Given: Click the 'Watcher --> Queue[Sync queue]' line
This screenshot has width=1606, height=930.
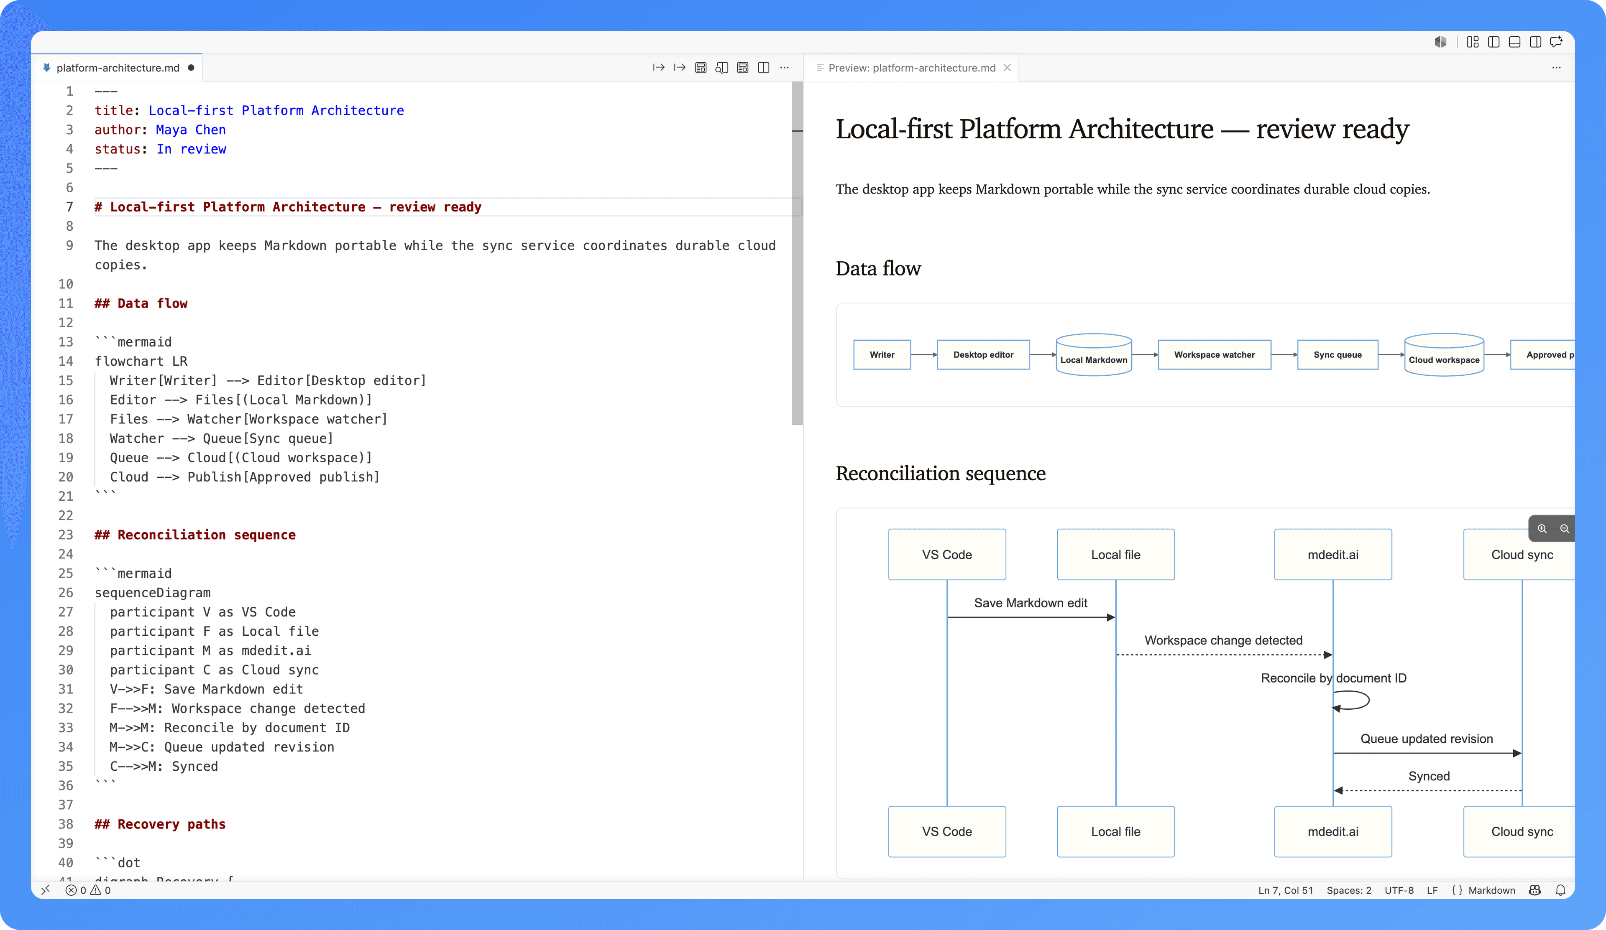Looking at the screenshot, I should (221, 438).
